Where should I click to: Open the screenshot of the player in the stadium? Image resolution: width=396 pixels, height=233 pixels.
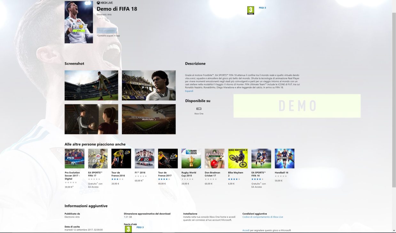pos(91,85)
